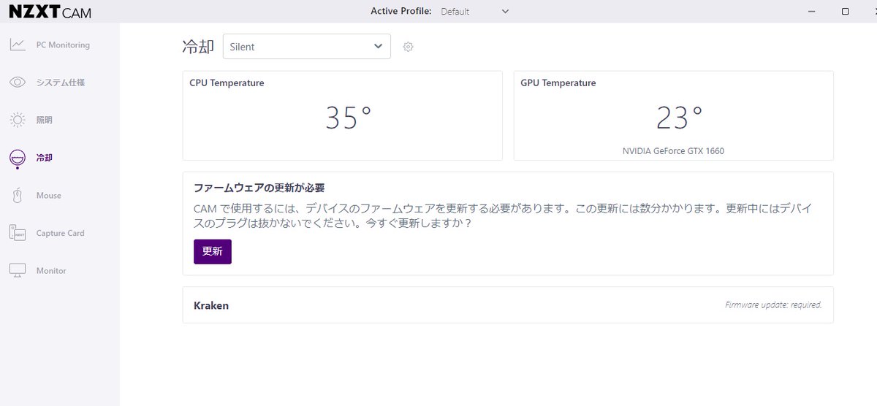Go to PC Monitoring section

click(63, 45)
